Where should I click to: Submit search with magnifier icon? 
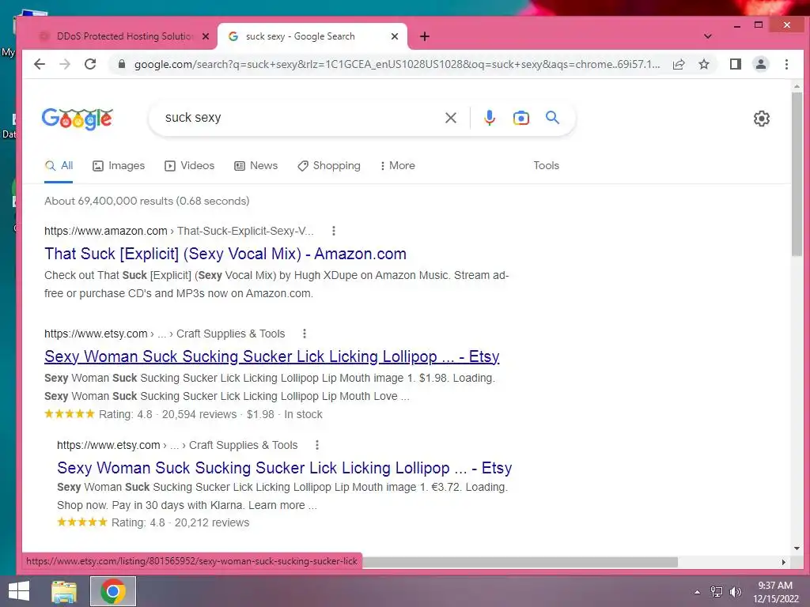click(552, 118)
